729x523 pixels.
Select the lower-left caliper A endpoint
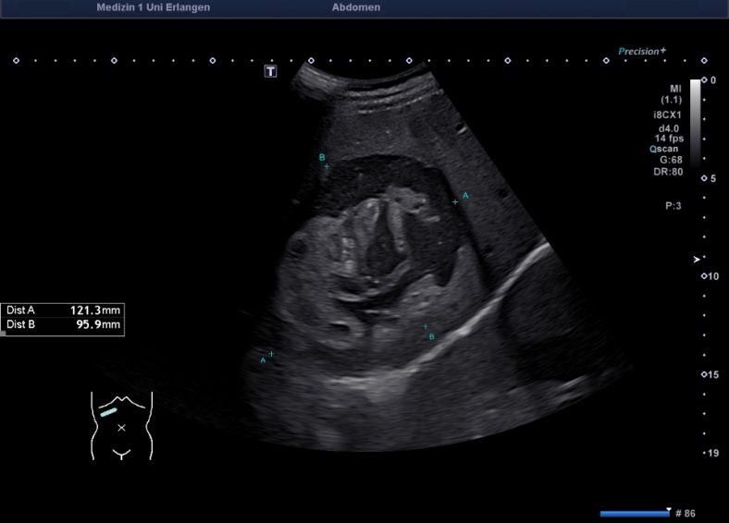coord(271,354)
